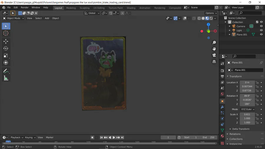Select the Cursor tool
265x149 pixels.
[x=6, y=33]
